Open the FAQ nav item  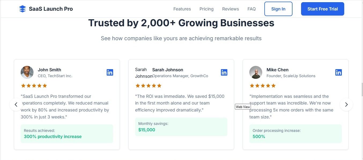click(251, 9)
